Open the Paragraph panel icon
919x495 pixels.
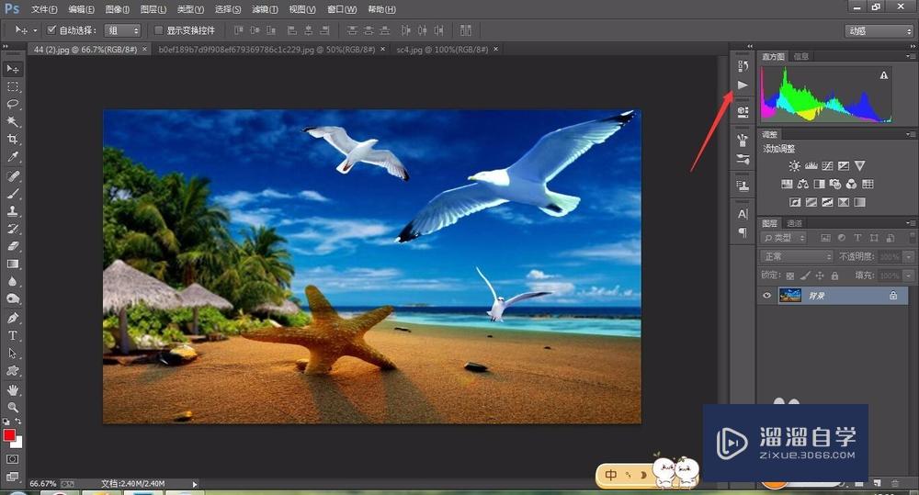pyautogui.click(x=743, y=232)
